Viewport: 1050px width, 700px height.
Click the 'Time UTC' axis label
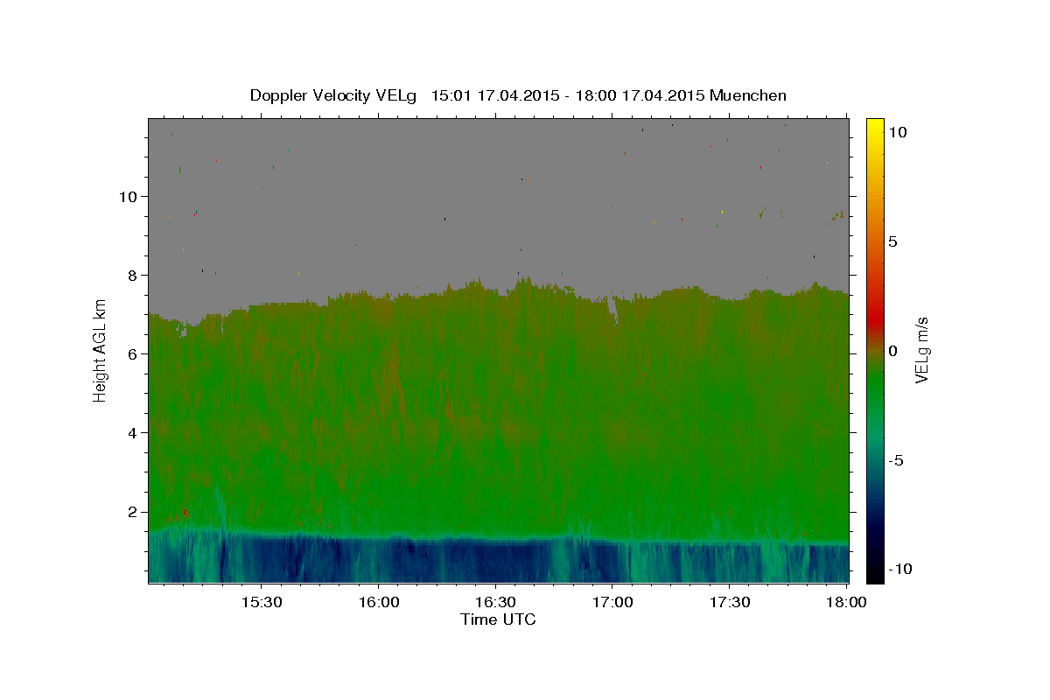[x=498, y=619]
